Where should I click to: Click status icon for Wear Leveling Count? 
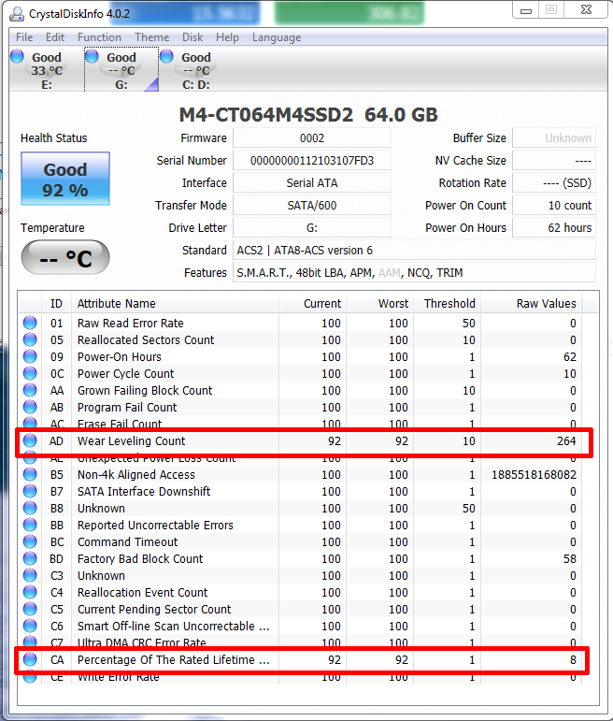(30, 440)
